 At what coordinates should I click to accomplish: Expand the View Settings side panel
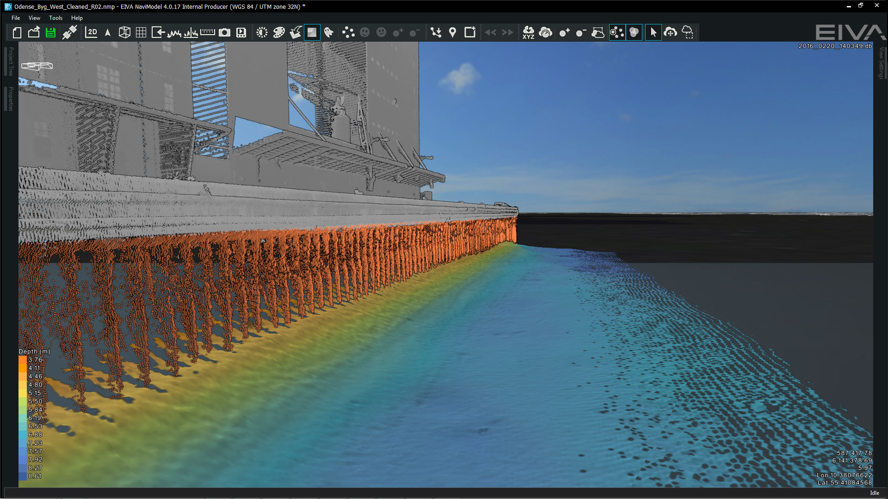(881, 63)
